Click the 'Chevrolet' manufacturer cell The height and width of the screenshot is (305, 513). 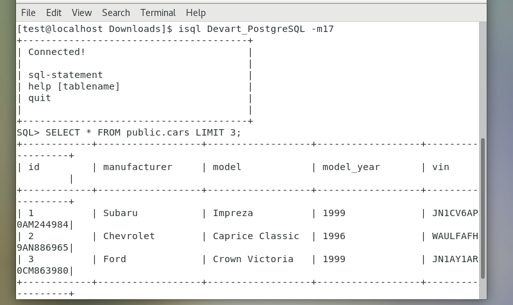129,236
